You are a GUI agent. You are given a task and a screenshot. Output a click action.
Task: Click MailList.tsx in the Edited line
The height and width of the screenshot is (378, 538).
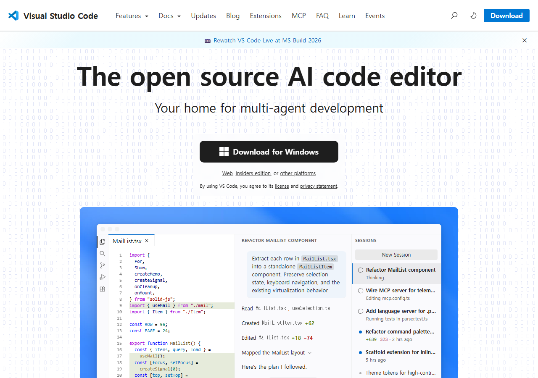274,338
